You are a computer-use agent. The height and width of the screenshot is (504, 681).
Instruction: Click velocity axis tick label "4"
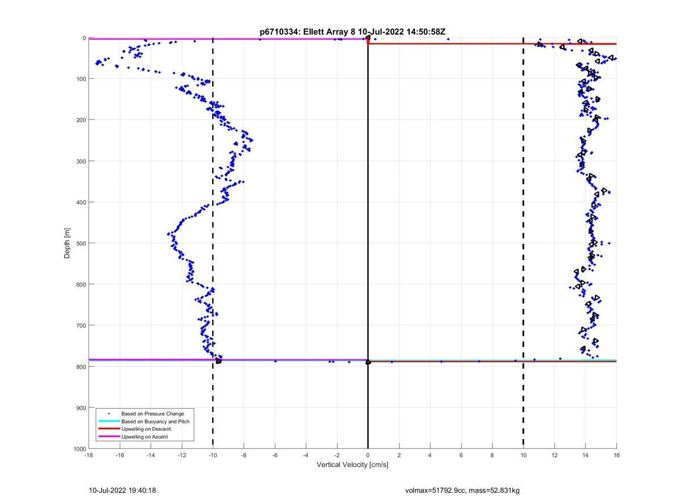click(x=430, y=455)
